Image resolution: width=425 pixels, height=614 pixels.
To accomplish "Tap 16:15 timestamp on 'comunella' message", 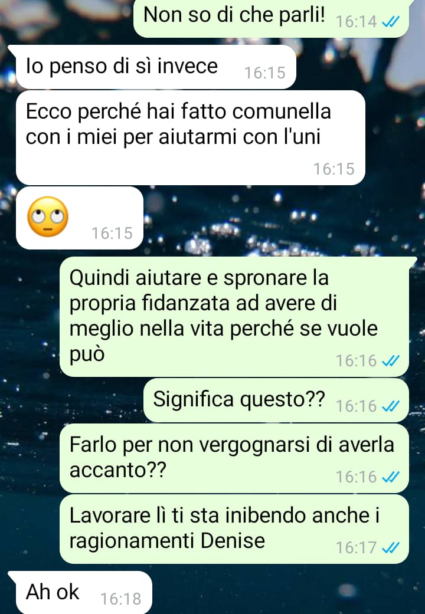I will (334, 169).
